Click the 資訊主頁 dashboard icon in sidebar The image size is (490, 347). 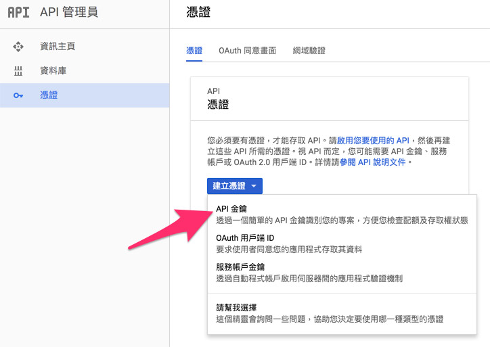click(18, 47)
